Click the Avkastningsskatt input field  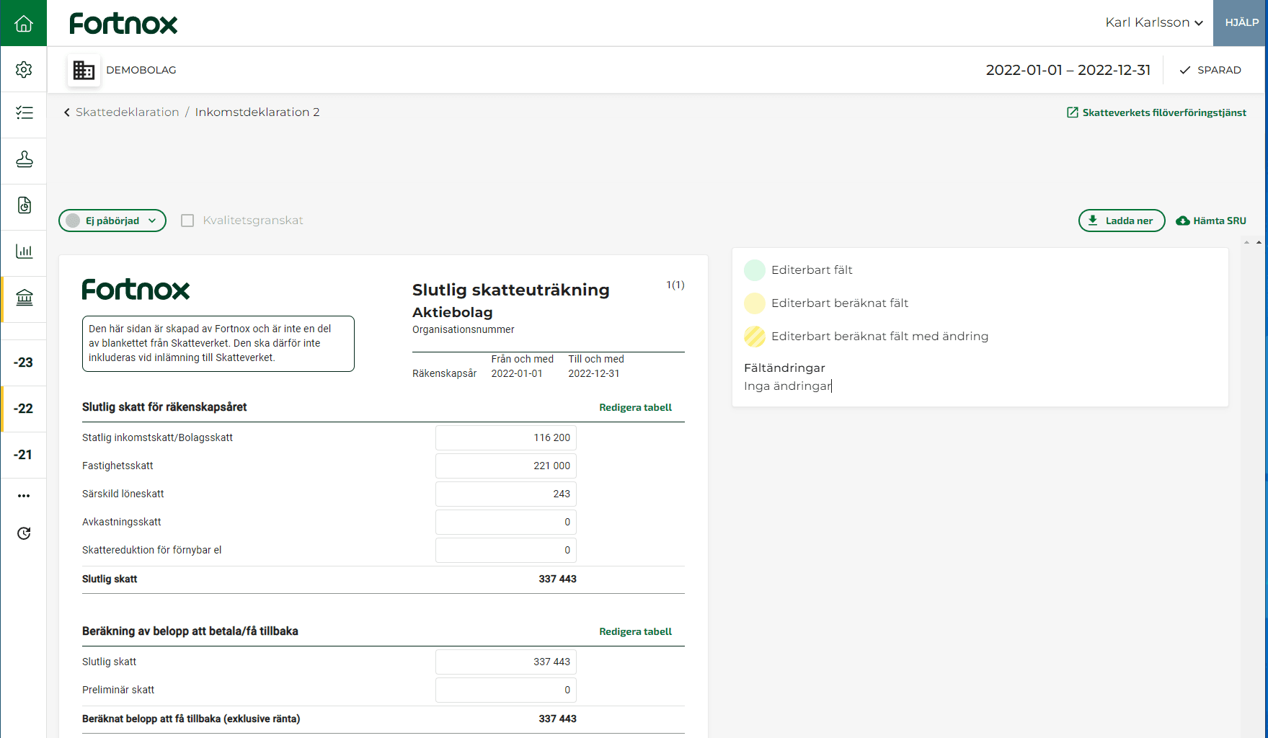(x=506, y=522)
